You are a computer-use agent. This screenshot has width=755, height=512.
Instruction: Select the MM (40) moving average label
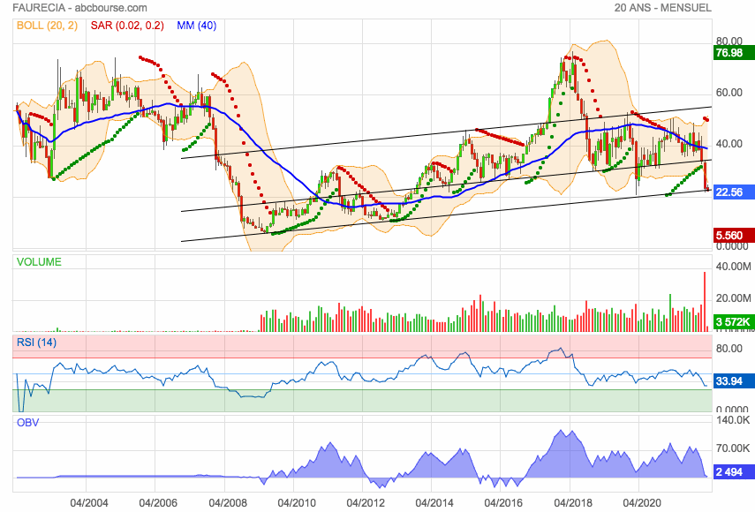pos(196,26)
